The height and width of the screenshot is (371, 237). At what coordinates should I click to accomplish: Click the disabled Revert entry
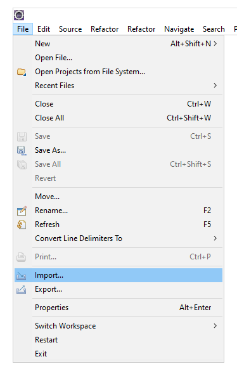(118, 178)
